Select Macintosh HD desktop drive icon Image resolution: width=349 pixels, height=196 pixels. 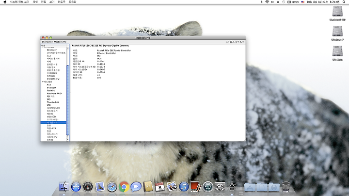337,11
